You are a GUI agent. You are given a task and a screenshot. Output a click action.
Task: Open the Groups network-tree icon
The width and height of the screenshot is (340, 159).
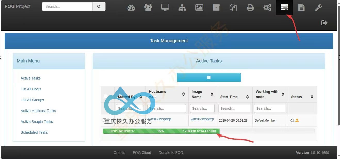(182, 7)
